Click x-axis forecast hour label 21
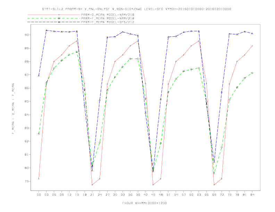275x212 pixels. pyautogui.click(x=92, y=195)
